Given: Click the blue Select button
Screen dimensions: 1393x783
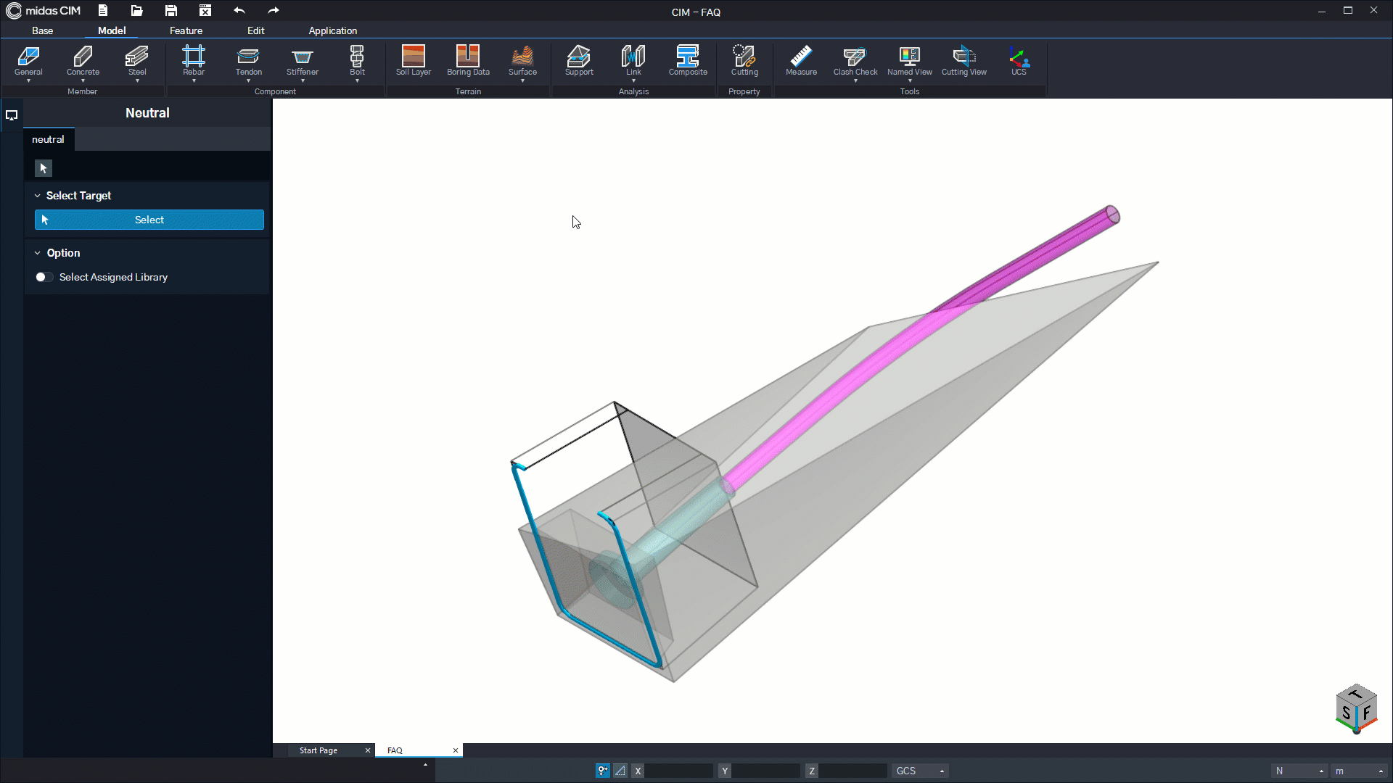Looking at the screenshot, I should pos(149,220).
